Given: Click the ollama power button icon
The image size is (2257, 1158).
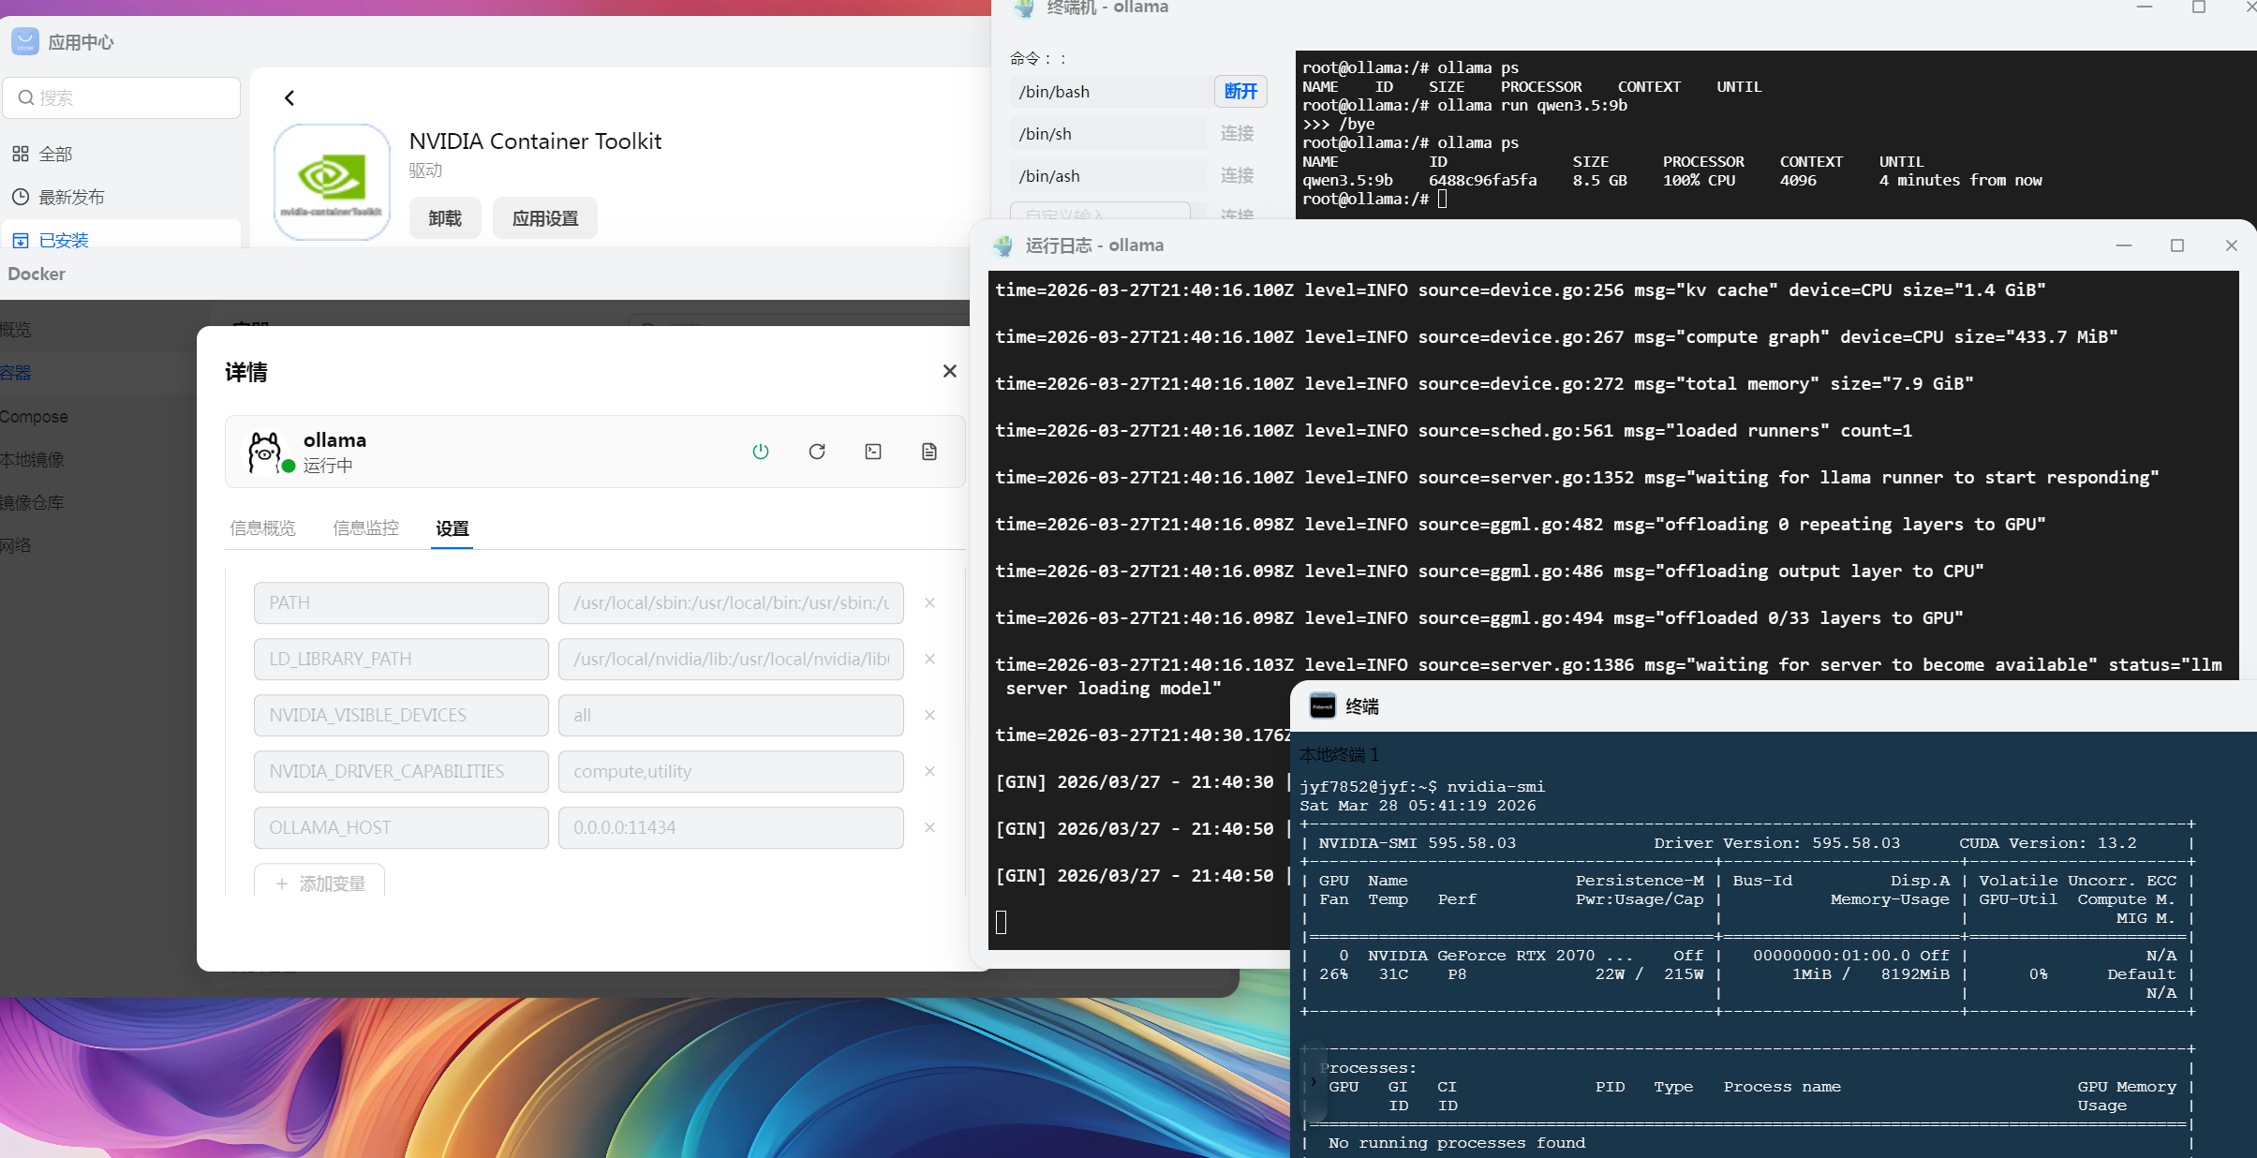Looking at the screenshot, I should (760, 452).
